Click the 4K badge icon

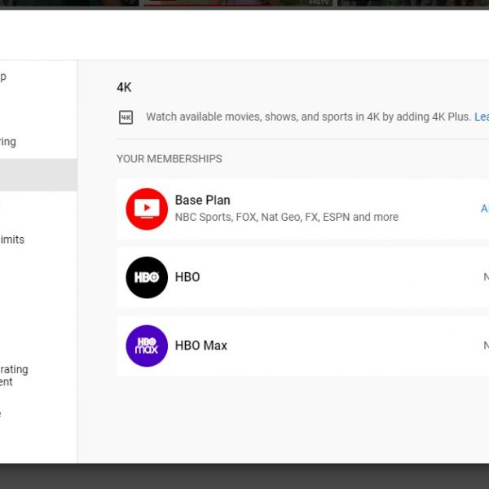click(x=126, y=117)
